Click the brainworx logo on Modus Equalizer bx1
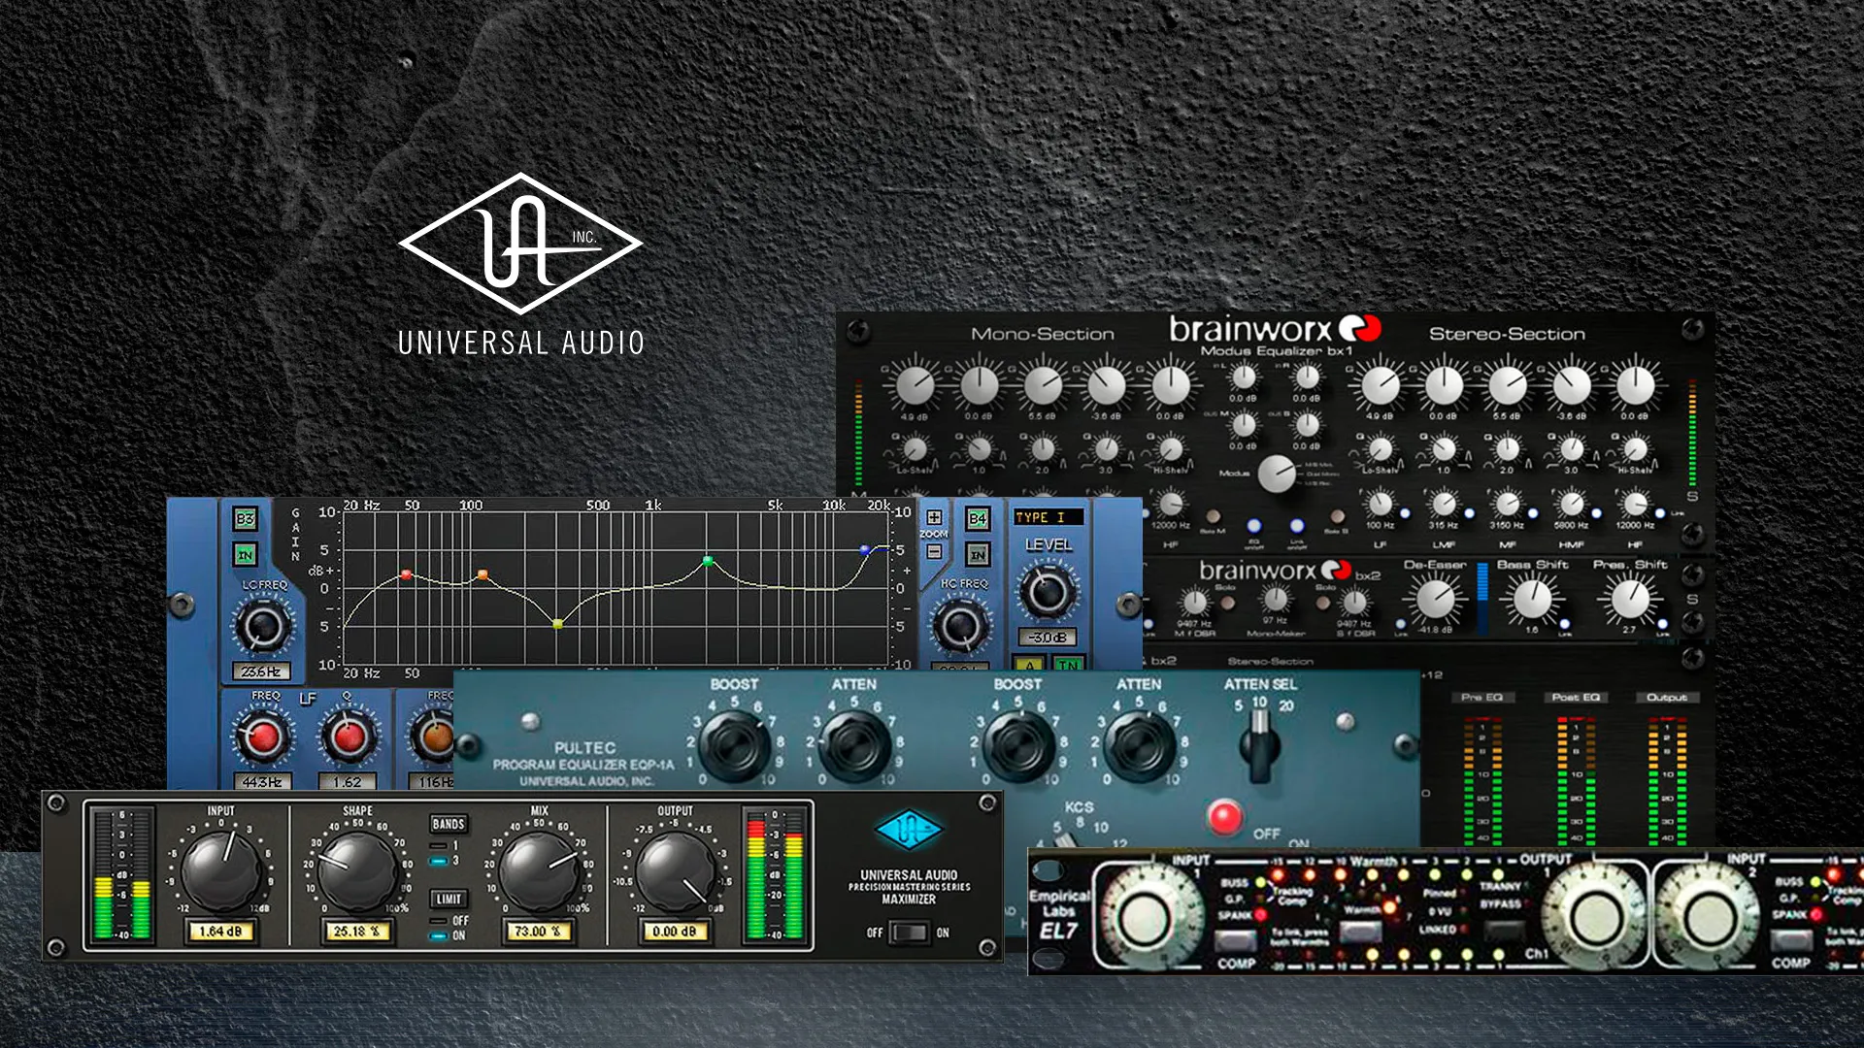This screenshot has width=1864, height=1048. point(1275,329)
